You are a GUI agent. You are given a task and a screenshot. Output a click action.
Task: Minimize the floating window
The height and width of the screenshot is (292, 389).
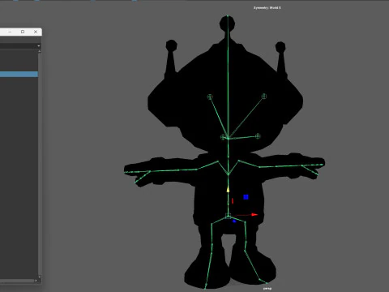click(10, 32)
